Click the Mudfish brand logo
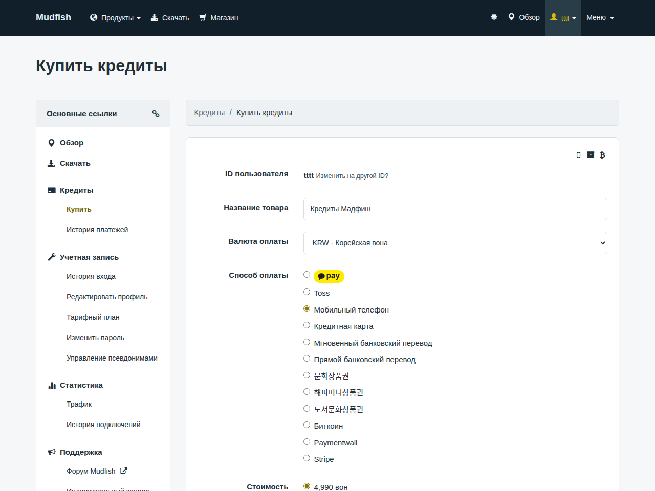655x491 pixels. pos(53,17)
